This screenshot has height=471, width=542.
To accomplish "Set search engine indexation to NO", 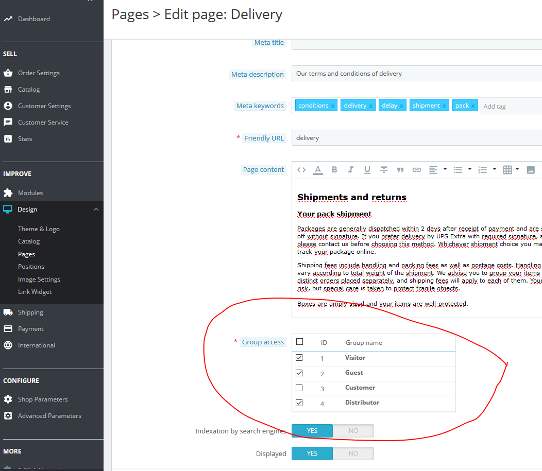I will click(x=353, y=431).
